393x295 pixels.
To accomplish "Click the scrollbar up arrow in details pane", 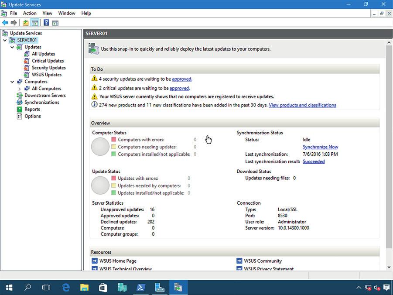I will pyautogui.click(x=389, y=43).
